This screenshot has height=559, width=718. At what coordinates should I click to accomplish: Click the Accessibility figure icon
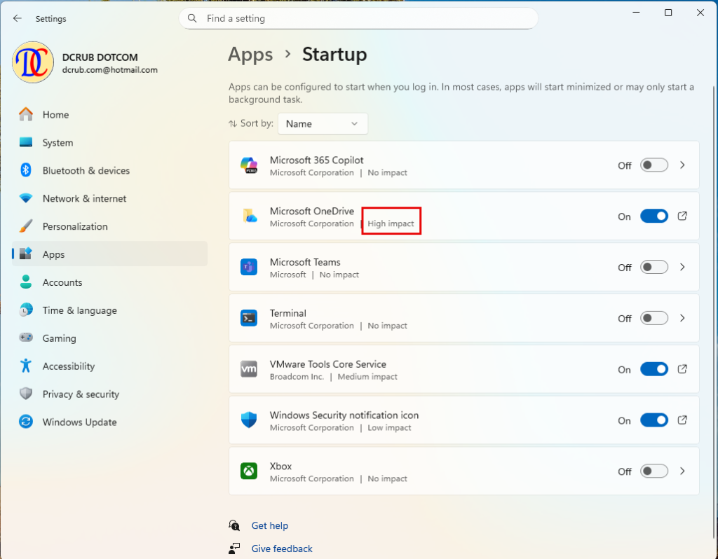coord(26,366)
